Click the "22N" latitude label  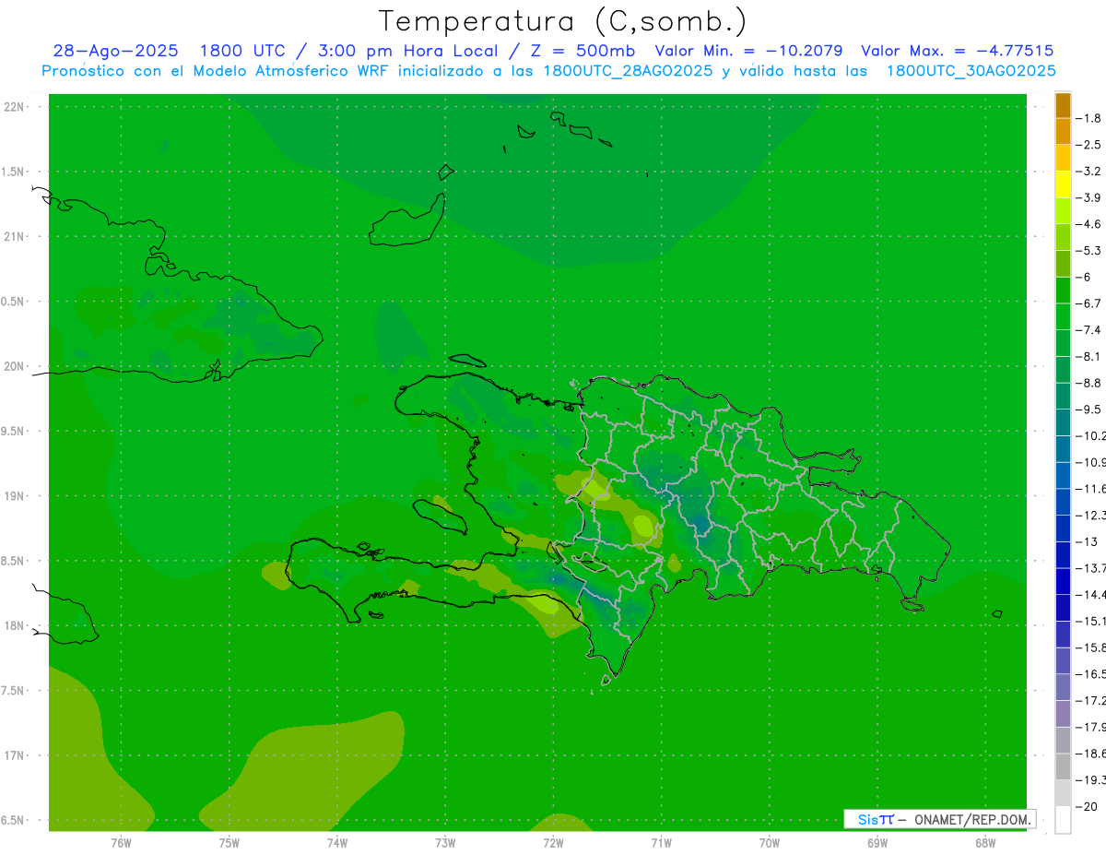(15, 107)
